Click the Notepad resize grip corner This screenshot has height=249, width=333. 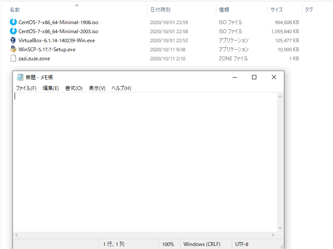(281, 246)
